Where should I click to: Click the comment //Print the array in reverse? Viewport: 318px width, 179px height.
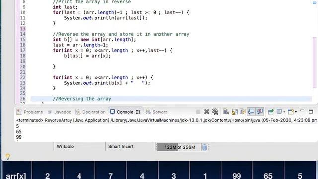coord(92,2)
